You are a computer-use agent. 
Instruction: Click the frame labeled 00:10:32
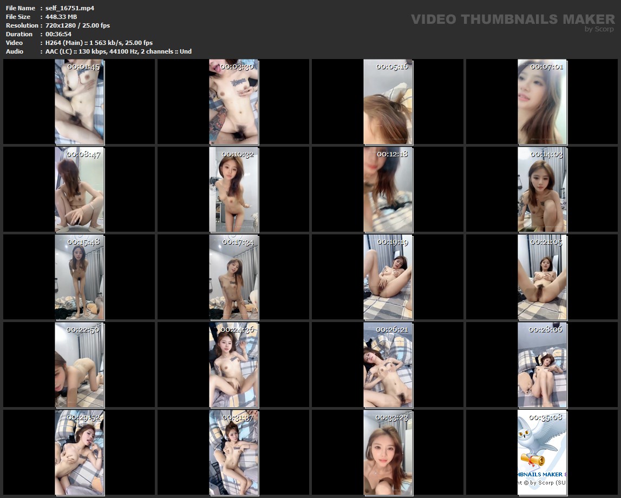click(233, 189)
